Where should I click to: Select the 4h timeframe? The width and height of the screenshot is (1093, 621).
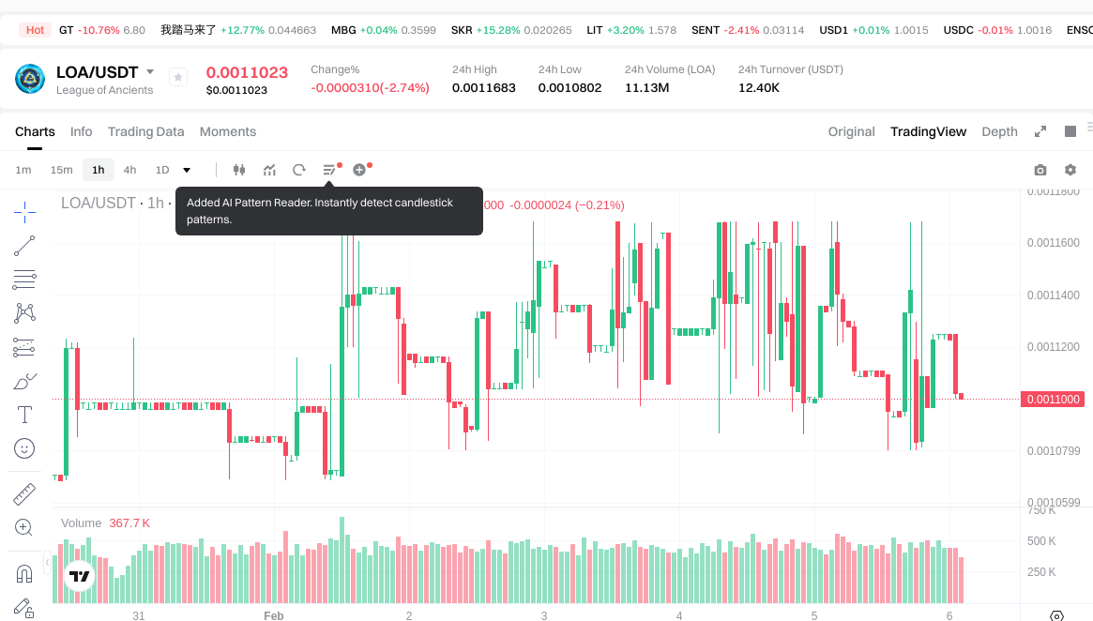pyautogui.click(x=129, y=170)
